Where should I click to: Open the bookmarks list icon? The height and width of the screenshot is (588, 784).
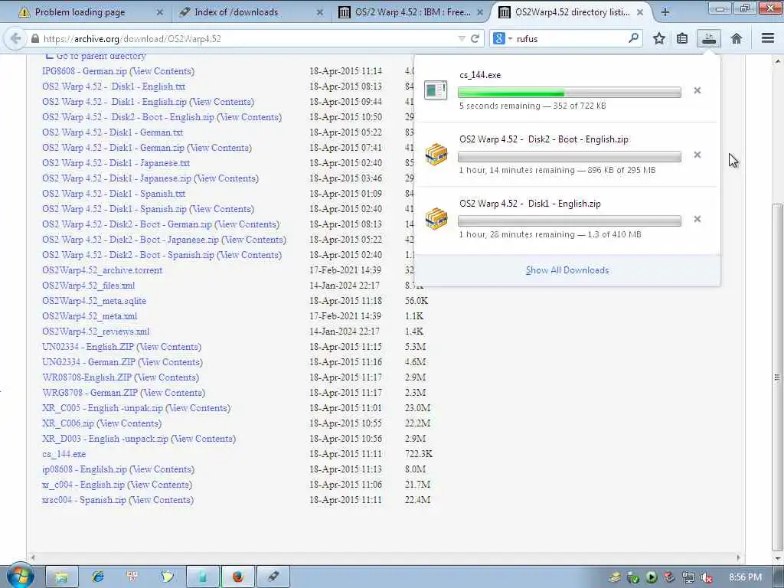pos(682,38)
